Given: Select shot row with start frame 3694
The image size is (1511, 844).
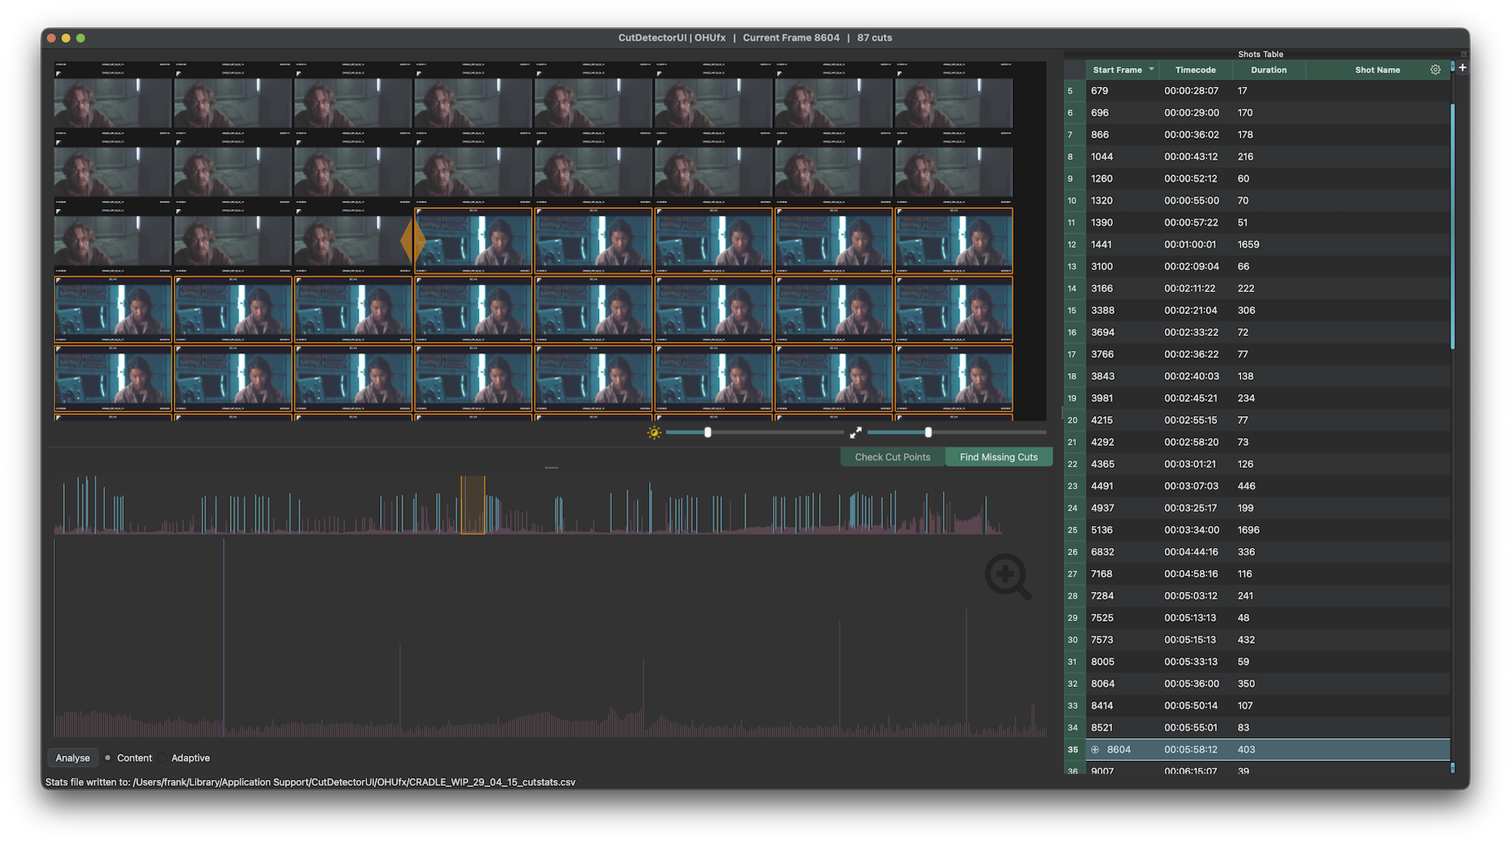Looking at the screenshot, I should pyautogui.click(x=1257, y=332).
